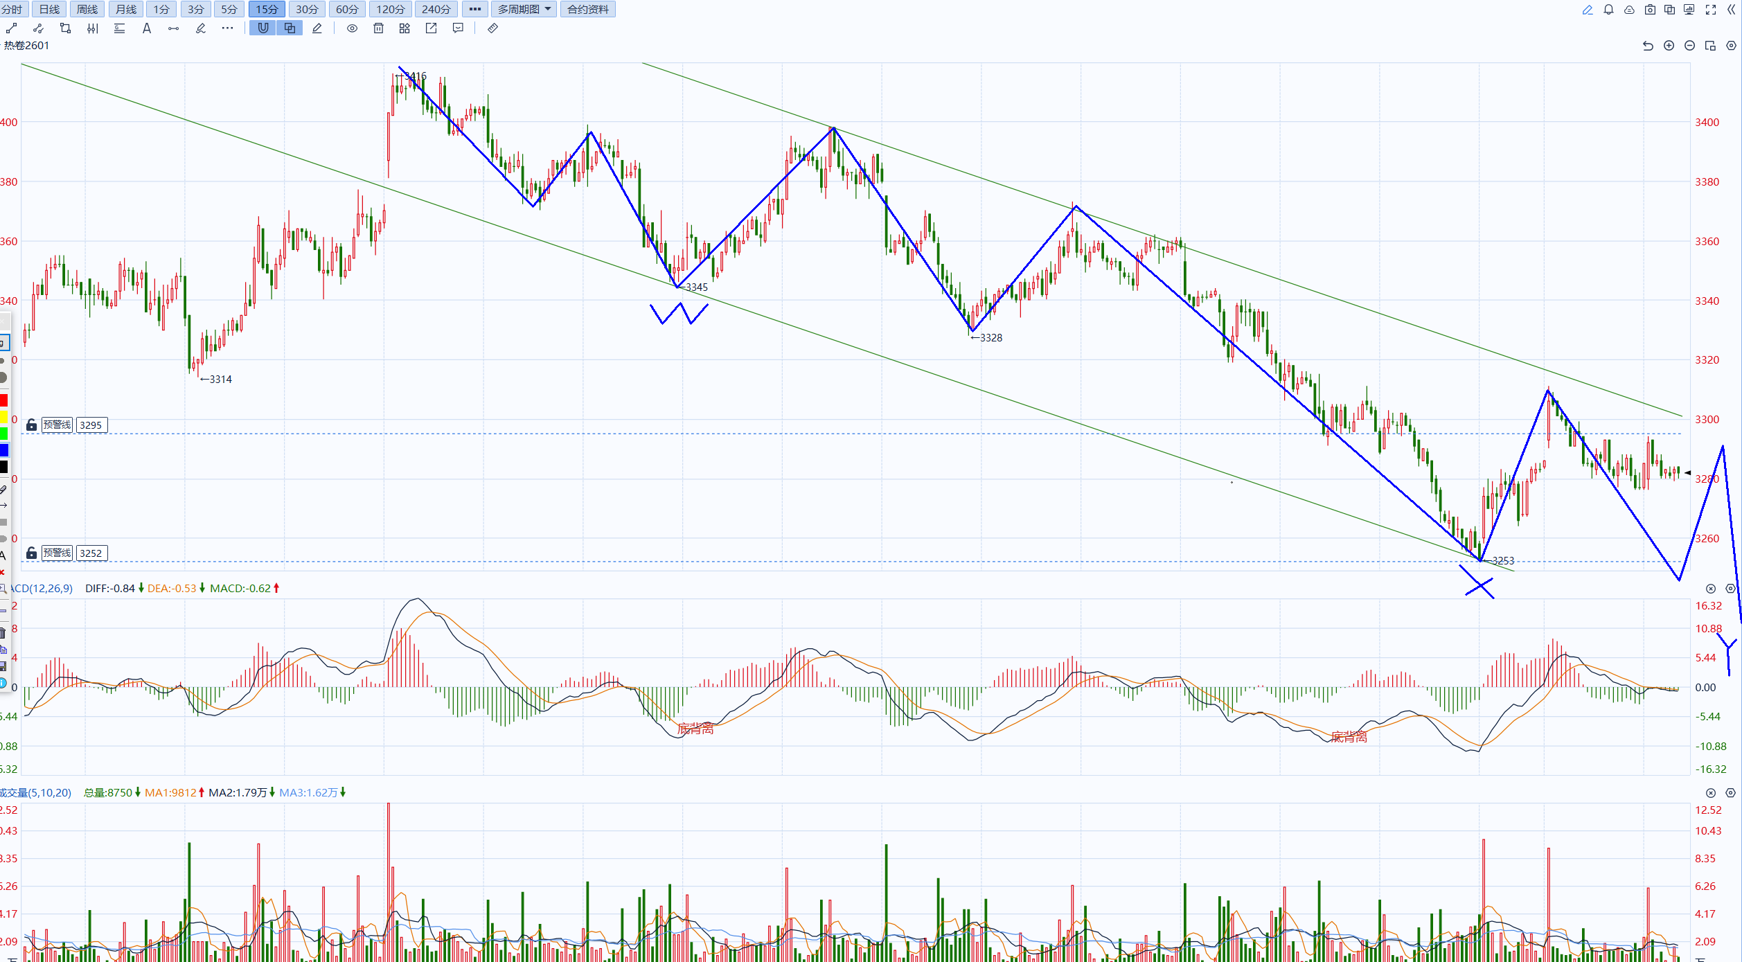Toggle drawings visibility with eye icon
1742x962 pixels.
352,28
